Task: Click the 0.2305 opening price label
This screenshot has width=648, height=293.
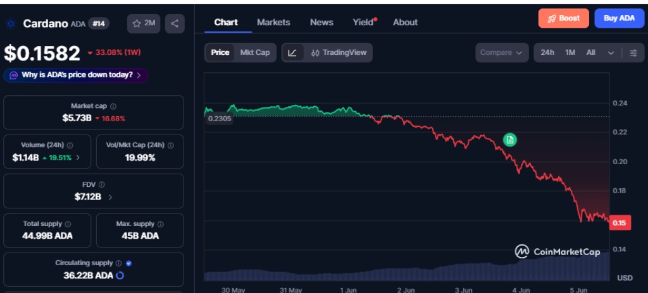Action: [220, 119]
